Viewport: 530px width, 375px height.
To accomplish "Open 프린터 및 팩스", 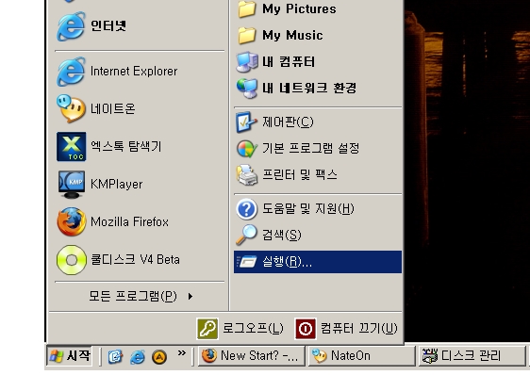I will coord(318,174).
